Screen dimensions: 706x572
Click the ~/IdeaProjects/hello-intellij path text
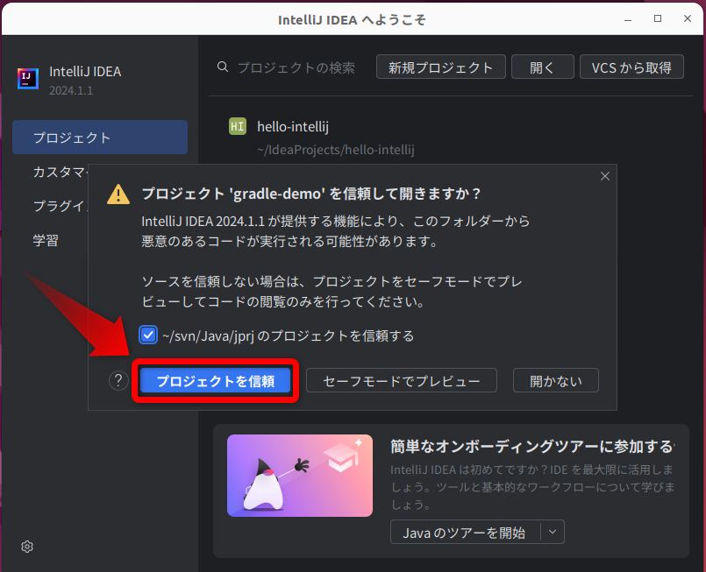tap(335, 150)
